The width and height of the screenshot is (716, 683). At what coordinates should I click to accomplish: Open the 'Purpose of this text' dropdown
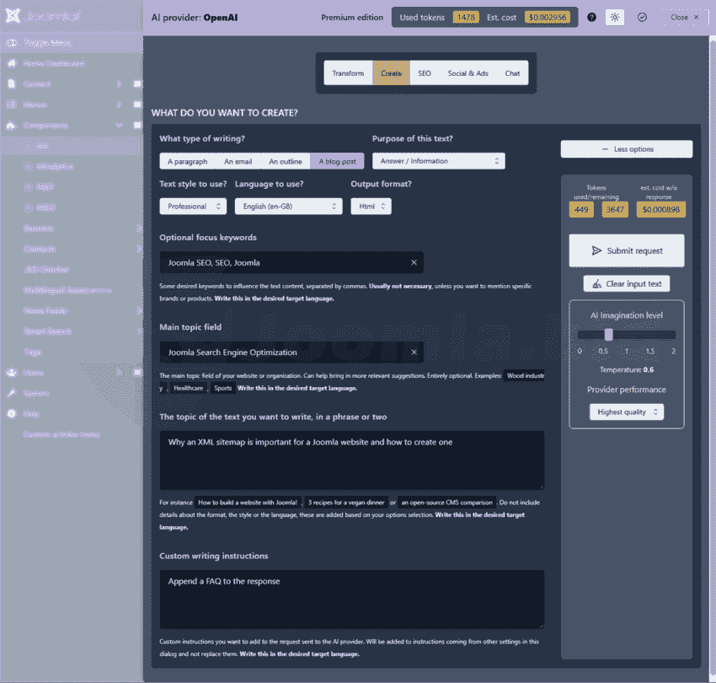438,161
